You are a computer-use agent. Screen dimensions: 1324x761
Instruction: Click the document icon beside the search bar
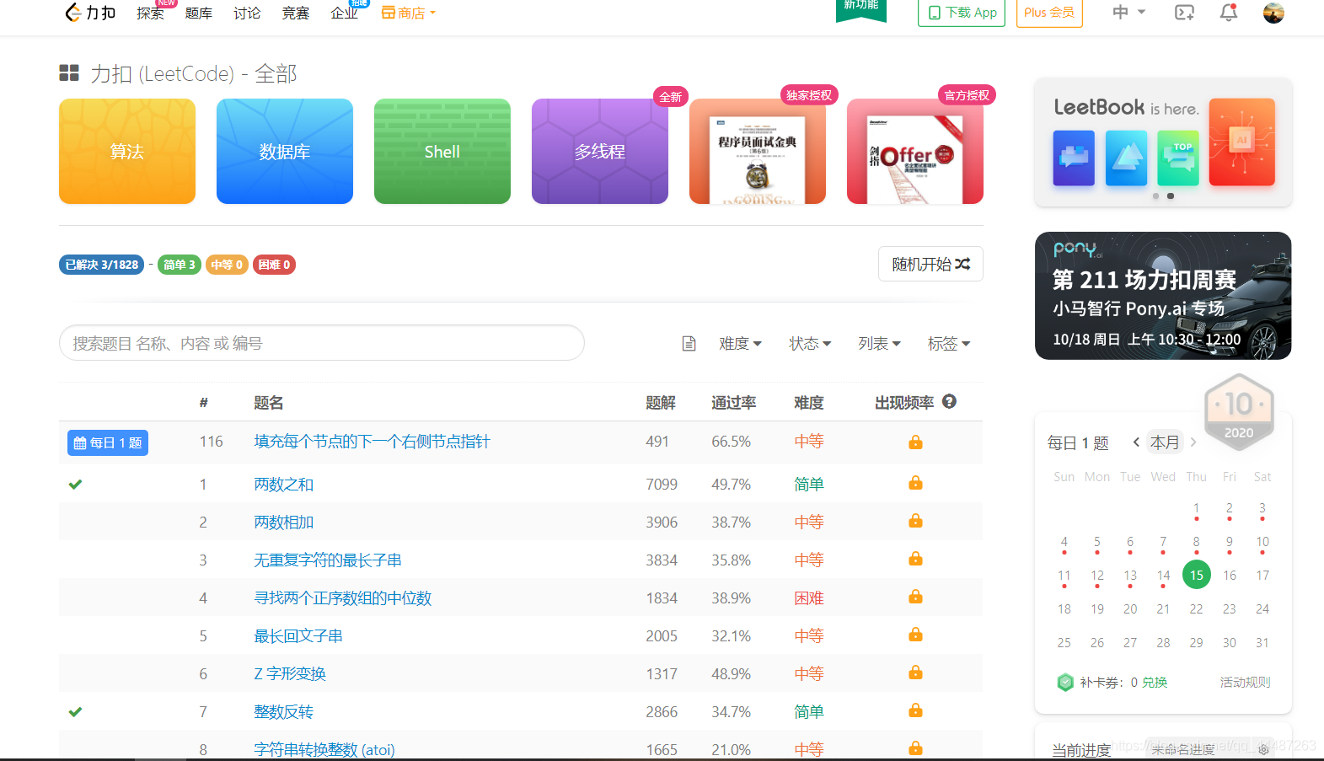(689, 344)
